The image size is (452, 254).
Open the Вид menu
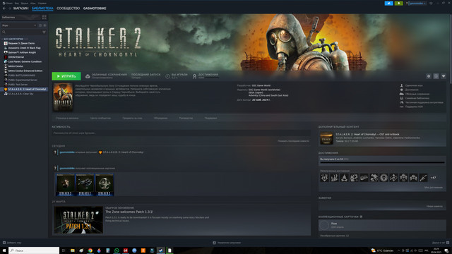tap(17, 3)
